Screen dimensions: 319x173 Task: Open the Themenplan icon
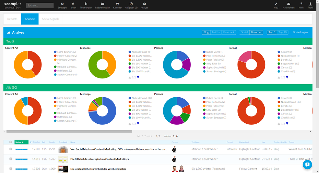point(86,4)
